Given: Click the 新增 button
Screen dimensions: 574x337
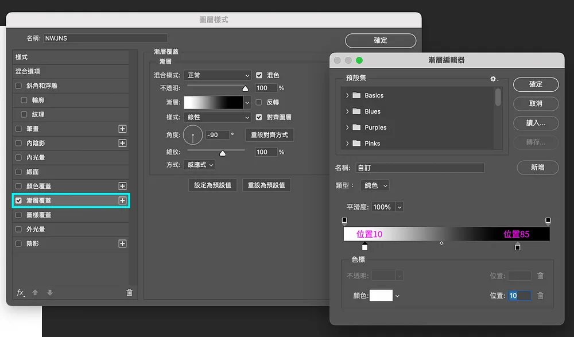Looking at the screenshot, I should click(x=537, y=168).
